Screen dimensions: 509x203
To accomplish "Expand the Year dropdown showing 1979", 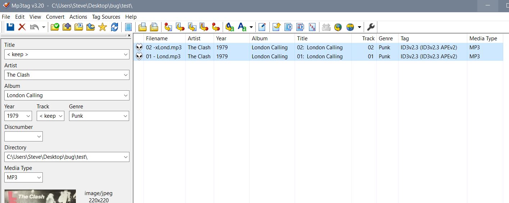I will pyautogui.click(x=28, y=116).
